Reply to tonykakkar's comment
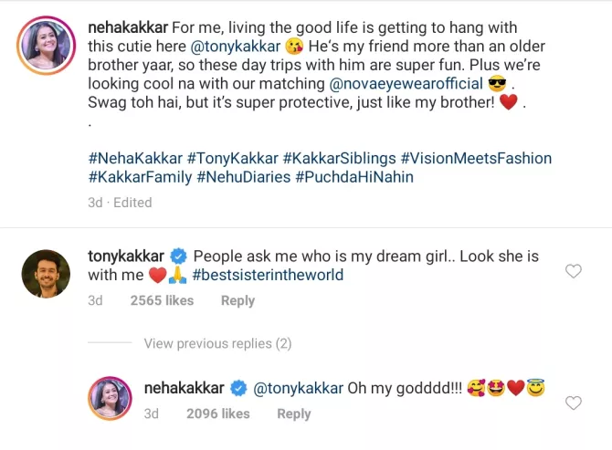Viewport: 612px width, 450px height. [237, 300]
